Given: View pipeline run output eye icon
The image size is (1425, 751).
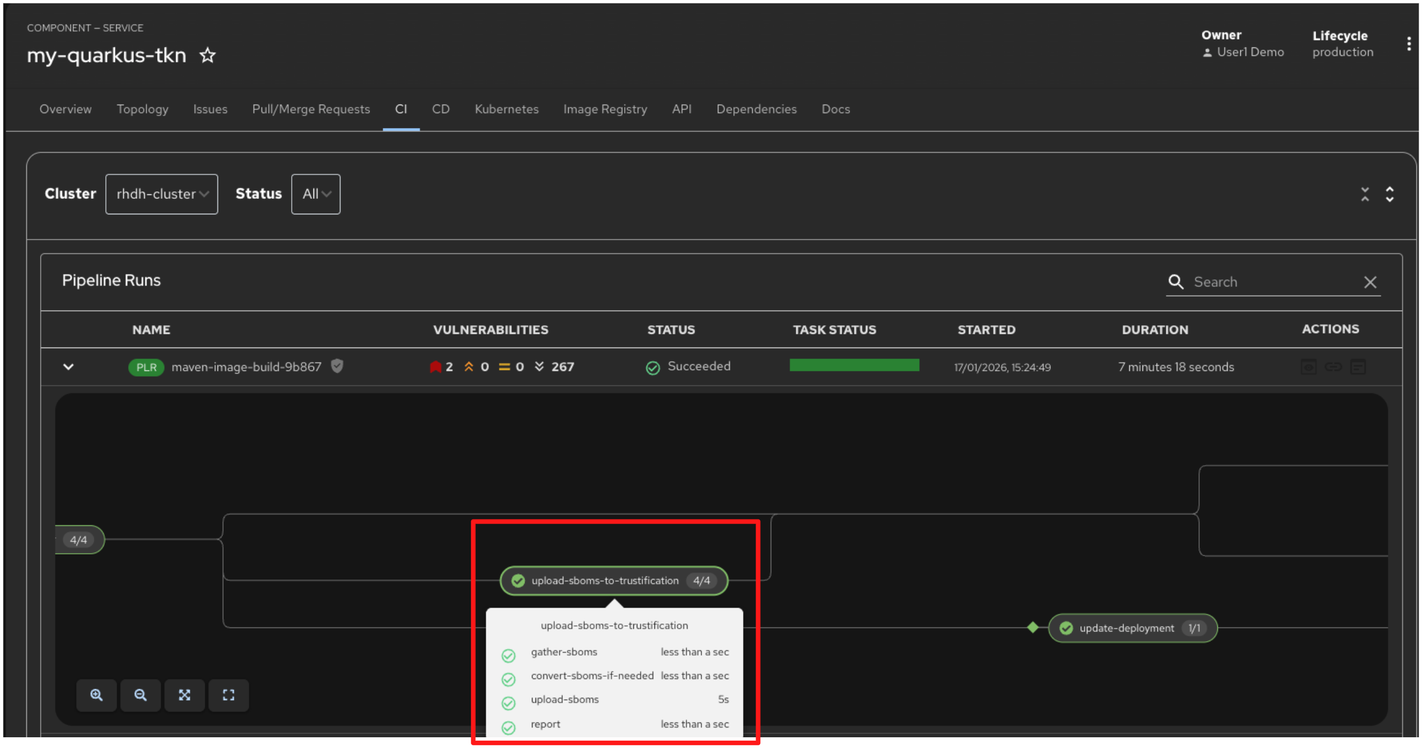Looking at the screenshot, I should (1308, 367).
